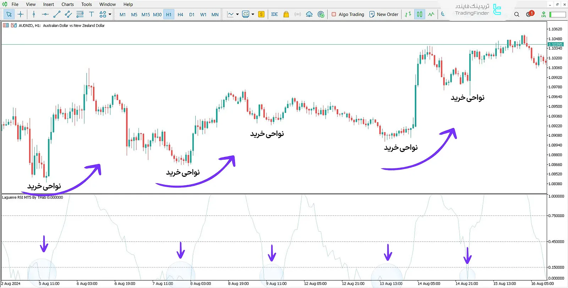Open the Window menu
Screen dimensions: 568x288
pos(108,4)
